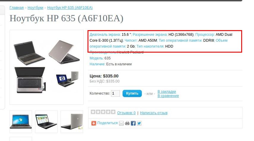
Task: Share the product on Twitter
Action: tap(139, 124)
